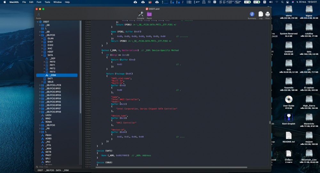Open the Window menu

[x=58, y=2]
